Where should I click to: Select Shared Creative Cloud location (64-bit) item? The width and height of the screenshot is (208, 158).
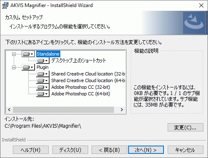click(88, 80)
